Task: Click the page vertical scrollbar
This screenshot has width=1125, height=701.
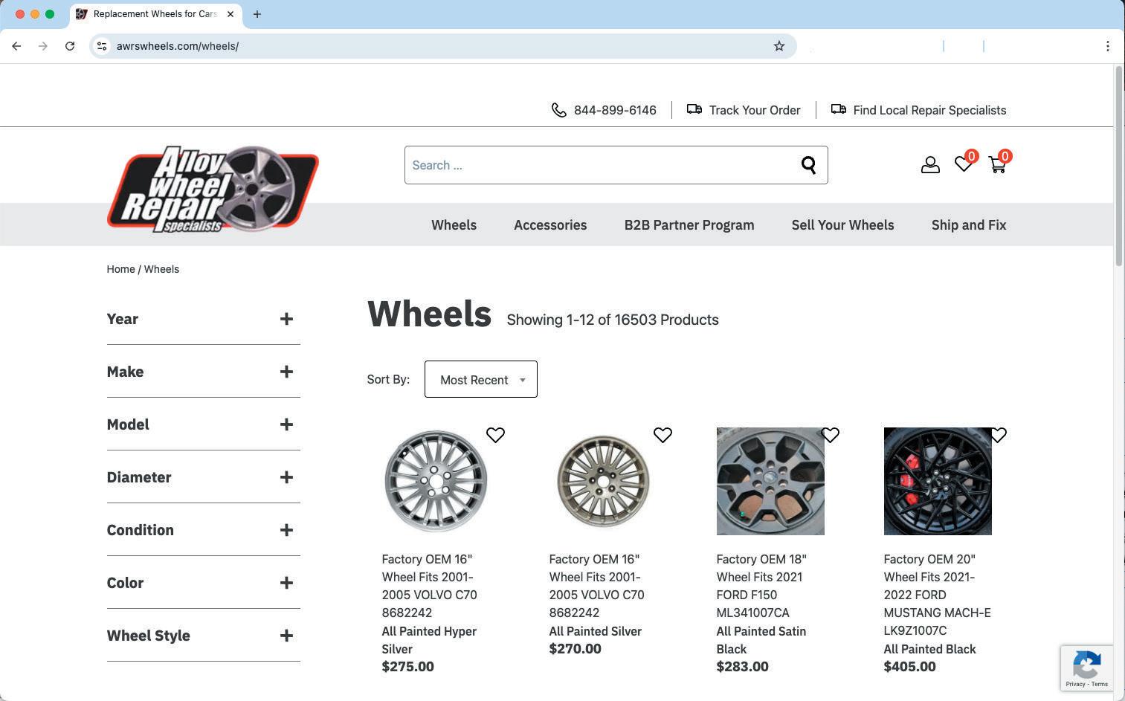Action: pyautogui.click(x=1118, y=167)
